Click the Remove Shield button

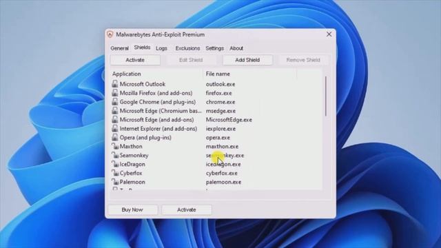(x=303, y=60)
